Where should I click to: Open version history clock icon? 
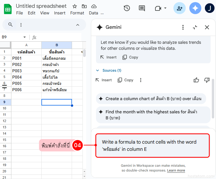coord(127,8)
